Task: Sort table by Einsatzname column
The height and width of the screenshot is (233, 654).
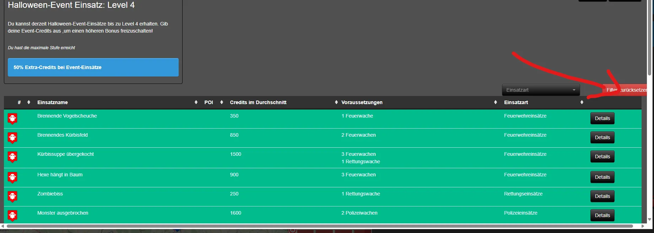Action: (x=53, y=102)
